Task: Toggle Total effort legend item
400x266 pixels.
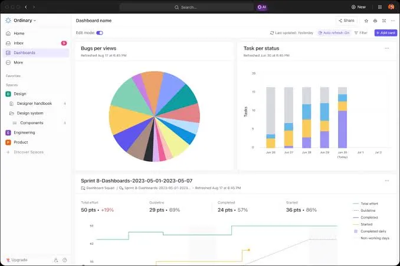Action: [x=365, y=204]
